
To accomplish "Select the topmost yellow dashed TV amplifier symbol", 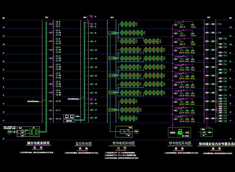I will [x=112, y=33].
